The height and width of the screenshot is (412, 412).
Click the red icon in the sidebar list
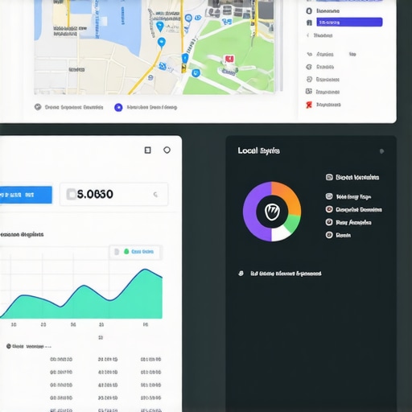[x=309, y=105]
